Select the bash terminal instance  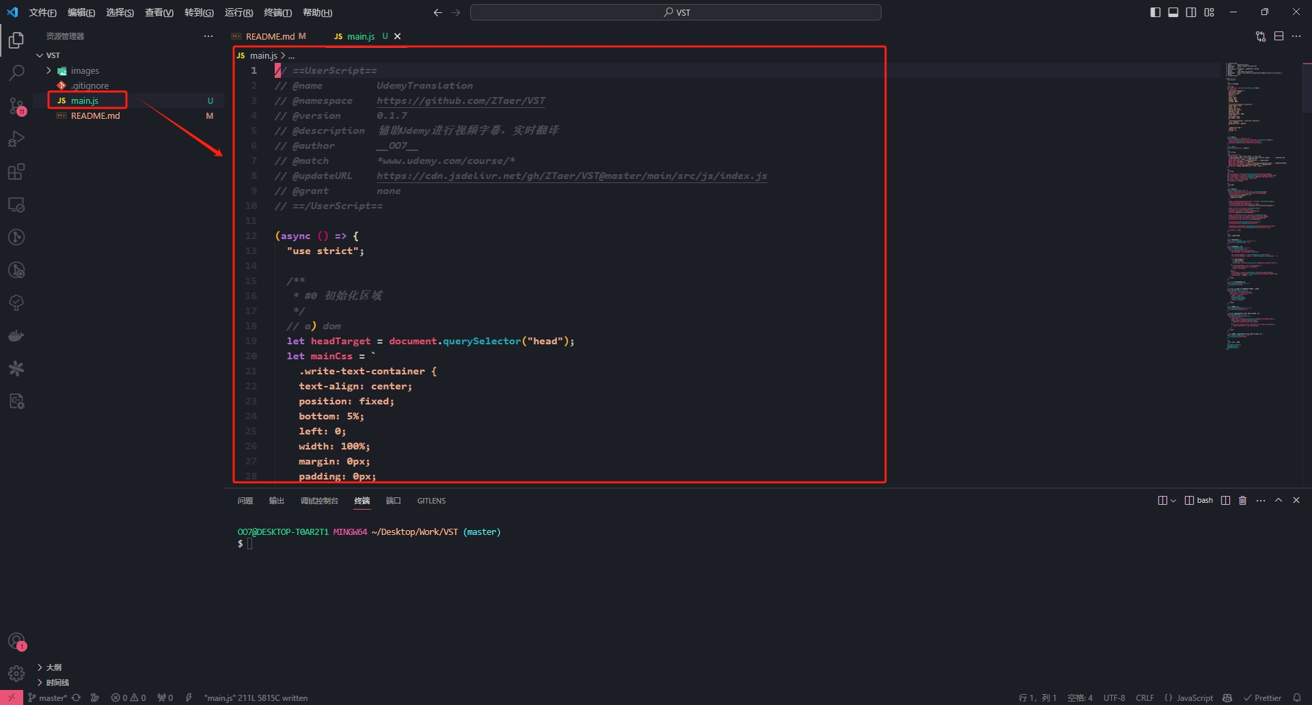pos(1199,500)
